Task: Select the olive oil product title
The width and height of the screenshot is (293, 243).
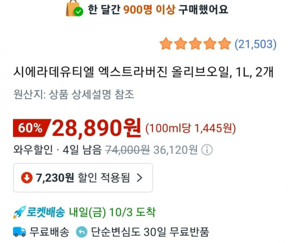Action: click(143, 73)
